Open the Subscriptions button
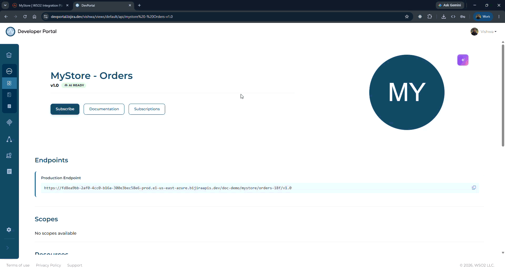This screenshot has width=505, height=271. tap(147, 109)
